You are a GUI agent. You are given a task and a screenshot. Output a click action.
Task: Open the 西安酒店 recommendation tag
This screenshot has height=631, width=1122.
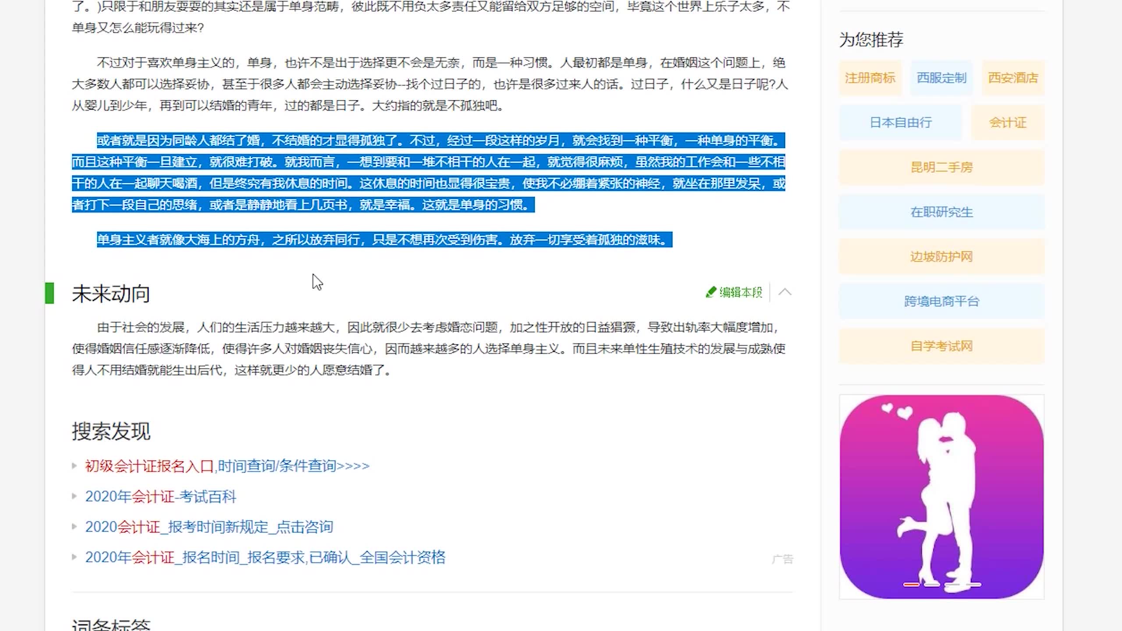coord(1013,78)
